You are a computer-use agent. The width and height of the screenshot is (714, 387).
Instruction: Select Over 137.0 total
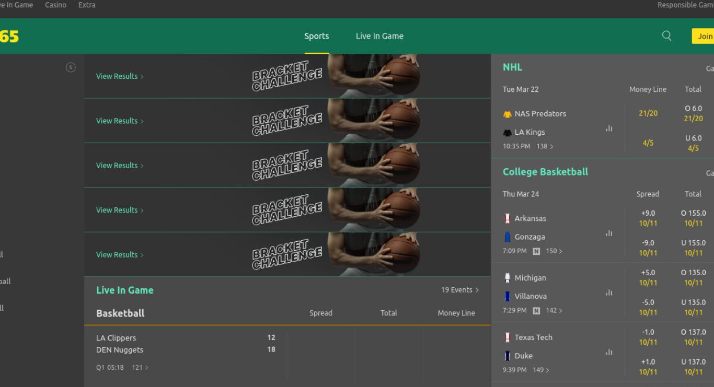coord(693,337)
